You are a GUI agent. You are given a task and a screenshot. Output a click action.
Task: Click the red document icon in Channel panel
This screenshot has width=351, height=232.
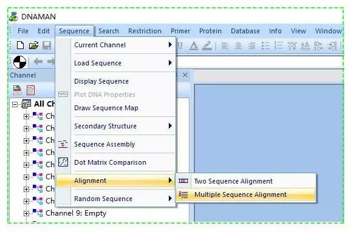31,90
